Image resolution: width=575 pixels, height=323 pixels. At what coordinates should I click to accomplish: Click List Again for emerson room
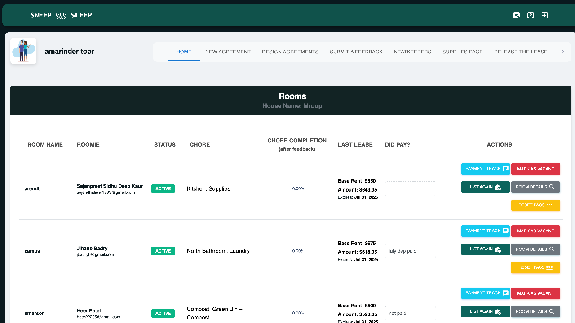[486, 311]
